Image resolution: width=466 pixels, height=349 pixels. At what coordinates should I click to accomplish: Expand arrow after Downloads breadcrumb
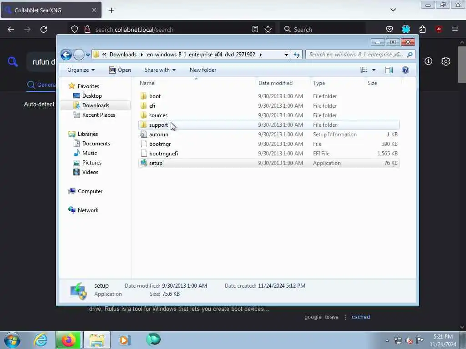coord(142,55)
